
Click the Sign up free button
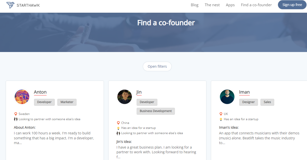coord(292,5)
